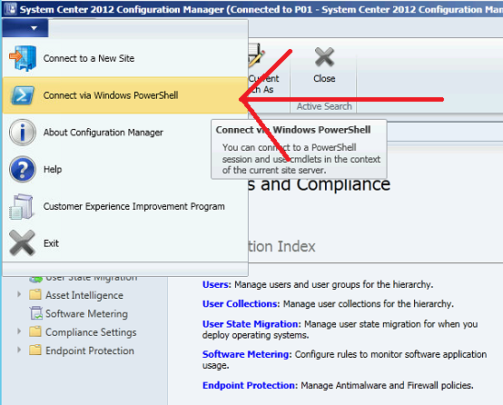Click the Close label in ribbon

click(x=324, y=79)
